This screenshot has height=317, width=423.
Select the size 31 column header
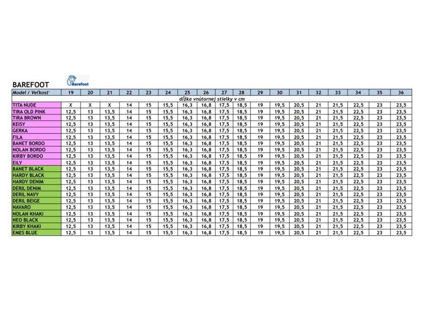point(299,92)
